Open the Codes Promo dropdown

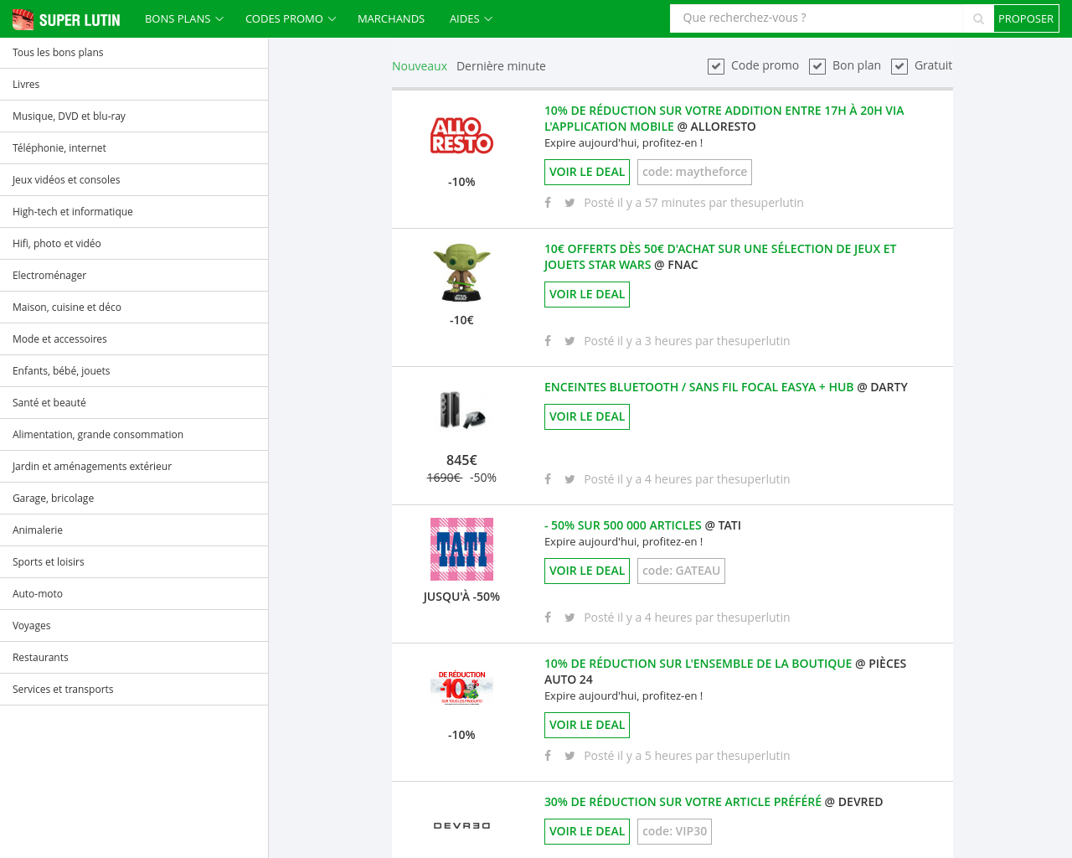tap(290, 18)
